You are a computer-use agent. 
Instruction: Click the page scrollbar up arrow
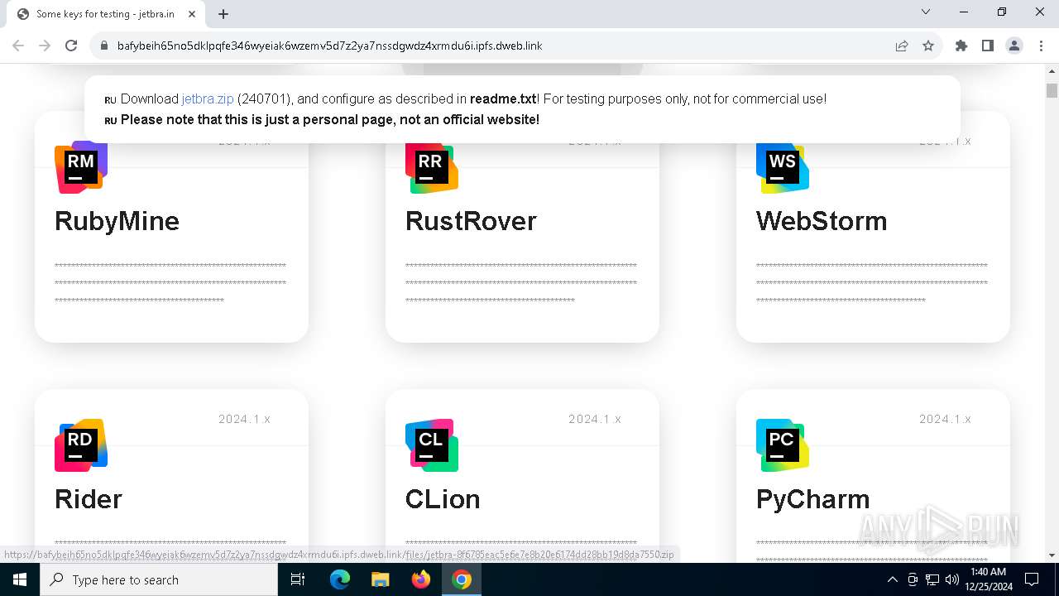click(1052, 73)
